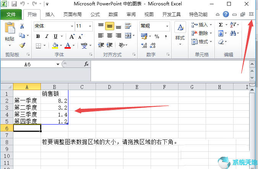Switch to the 页面布局 tab
The height and width of the screenshot is (169, 258).
(73, 15)
